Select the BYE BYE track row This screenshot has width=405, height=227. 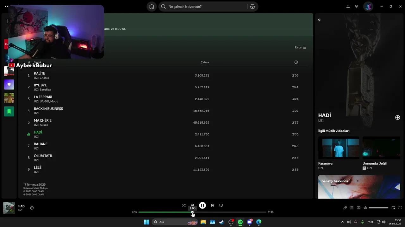[x=163, y=87]
